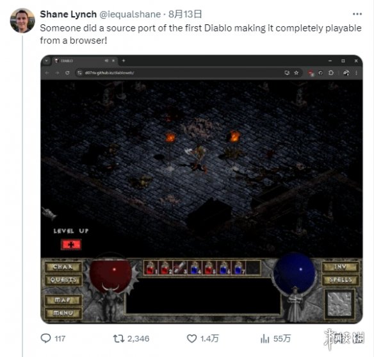Screen dimensions: 374x357
Task: Click the @iequalshane handle
Action: 130,14
